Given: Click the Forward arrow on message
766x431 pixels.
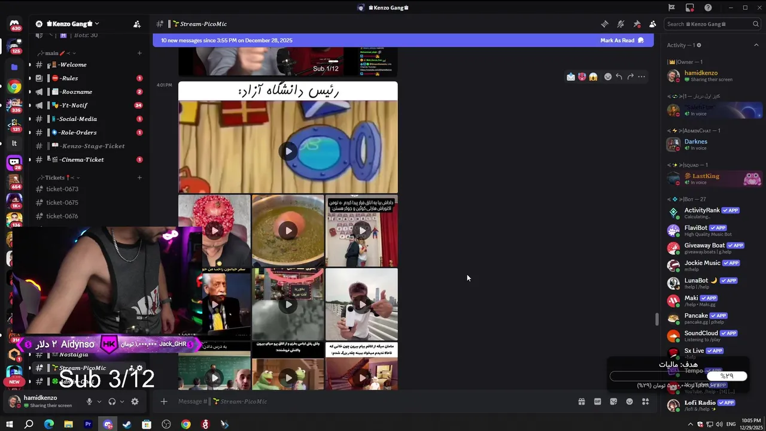Looking at the screenshot, I should click(630, 77).
